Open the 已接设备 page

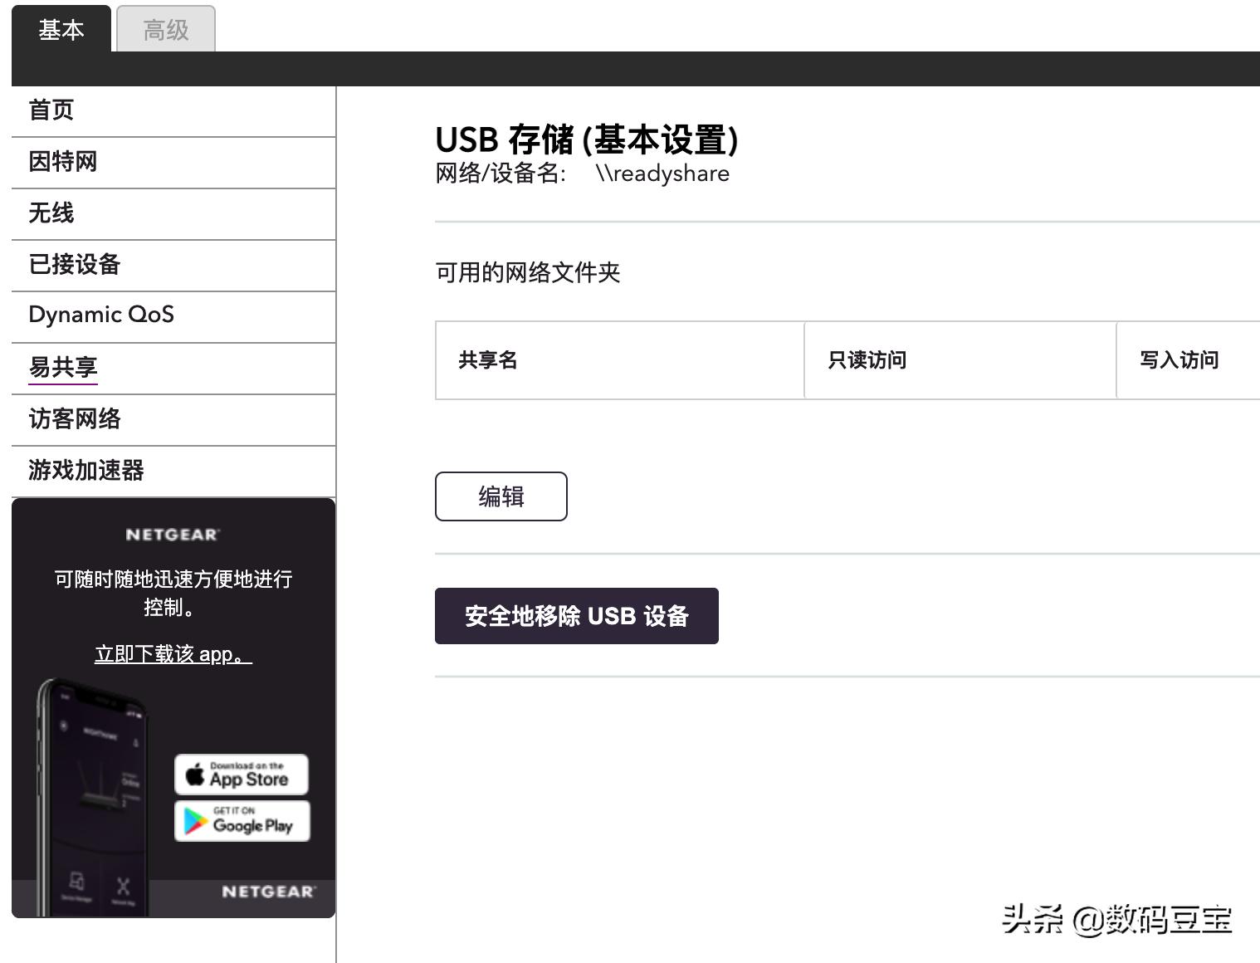click(x=75, y=265)
